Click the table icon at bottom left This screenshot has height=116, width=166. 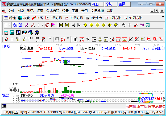click(4, 106)
